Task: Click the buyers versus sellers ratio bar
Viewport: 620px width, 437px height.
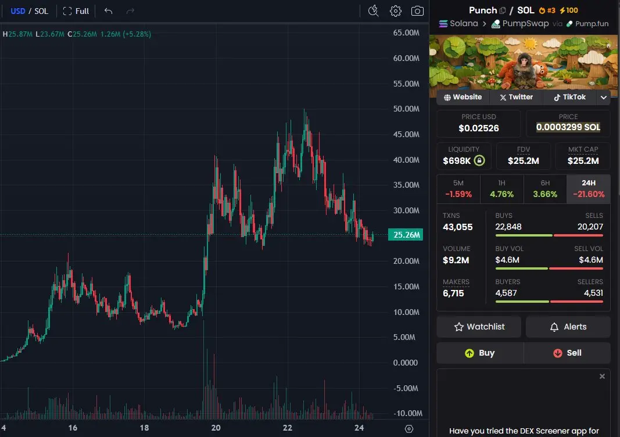Action: [549, 302]
